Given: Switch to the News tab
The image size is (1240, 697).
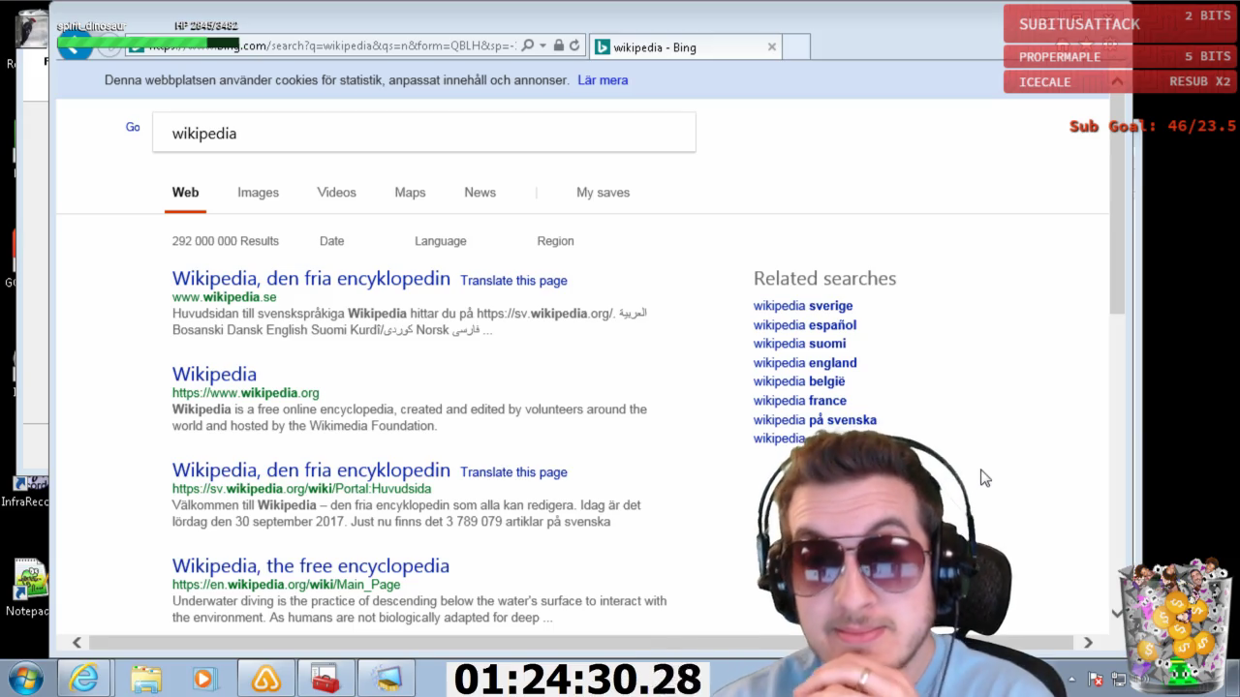Looking at the screenshot, I should tap(480, 193).
